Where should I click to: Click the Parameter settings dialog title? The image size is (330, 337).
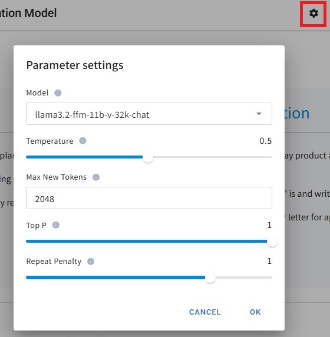[75, 65]
